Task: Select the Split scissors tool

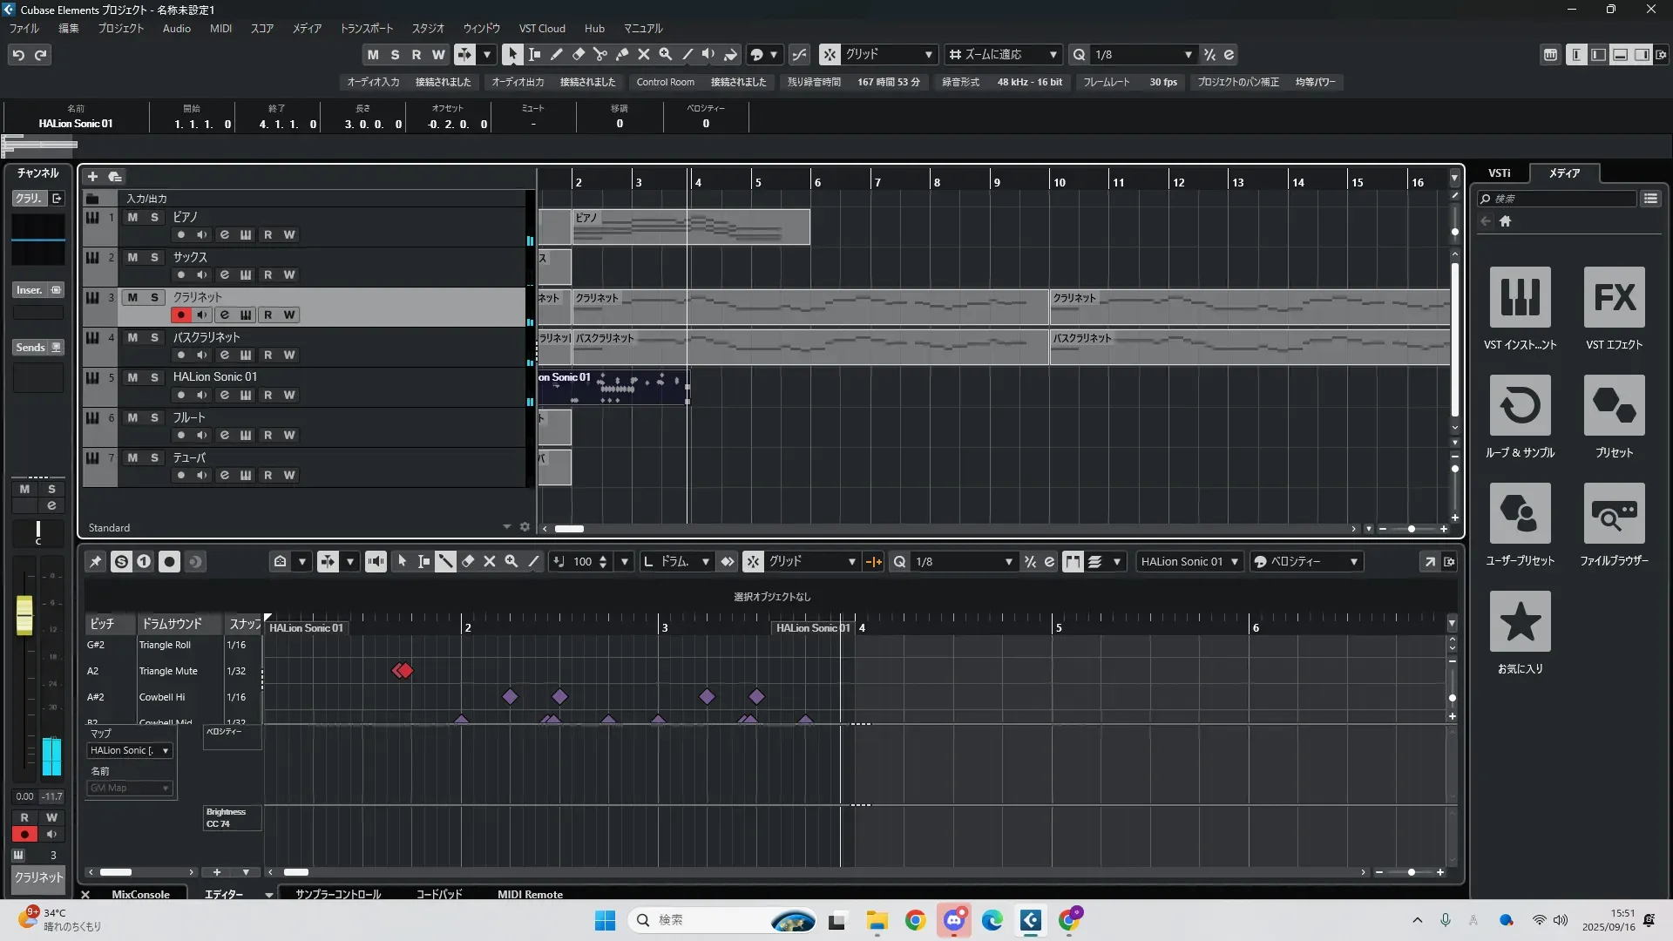Action: [599, 54]
